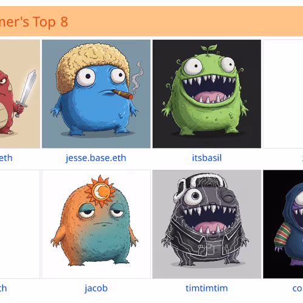This screenshot has height=303, width=303.
Task: Open the blue monster with cigar avatar
Action: [96, 94]
